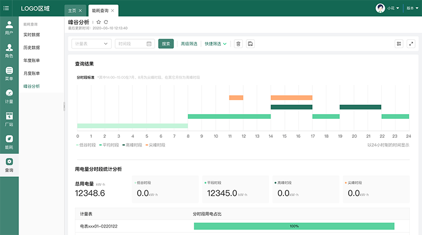Click the 平段时段 12345.0 card
This screenshot has height=235, width=422.
click(x=235, y=189)
